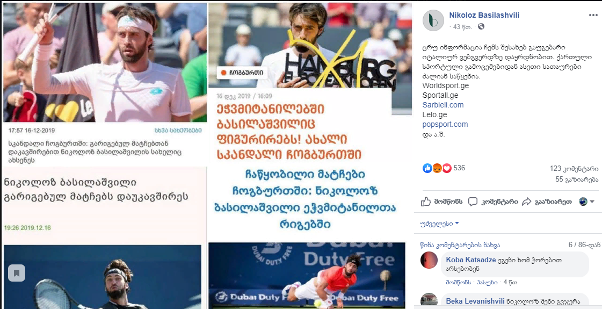Click the 55 shares count
This screenshot has height=309, width=602.
click(577, 179)
